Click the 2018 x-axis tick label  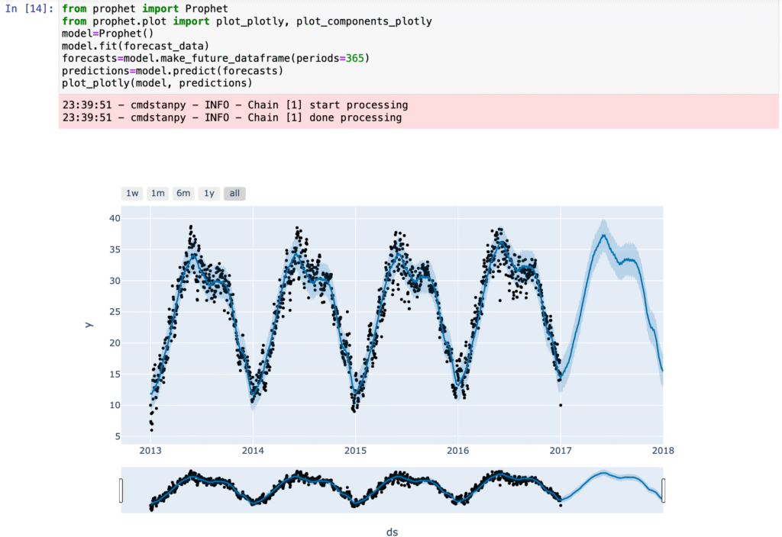[x=663, y=450]
